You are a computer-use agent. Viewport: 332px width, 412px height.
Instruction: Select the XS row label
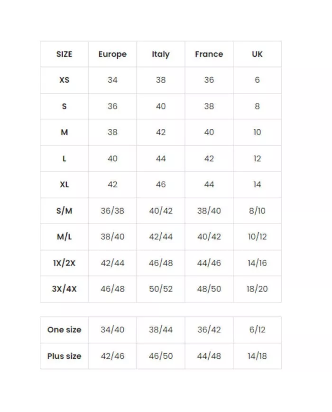coord(64,80)
